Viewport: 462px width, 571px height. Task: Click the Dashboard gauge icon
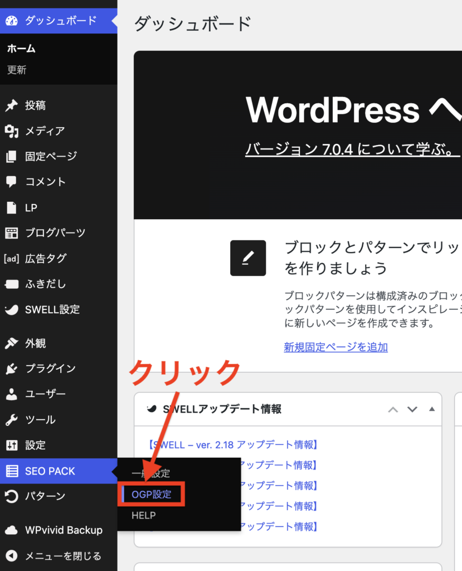point(11,21)
